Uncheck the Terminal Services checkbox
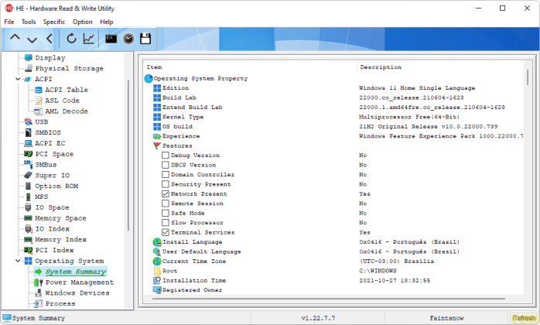Viewport: 540px width, 325px height. 166,232
